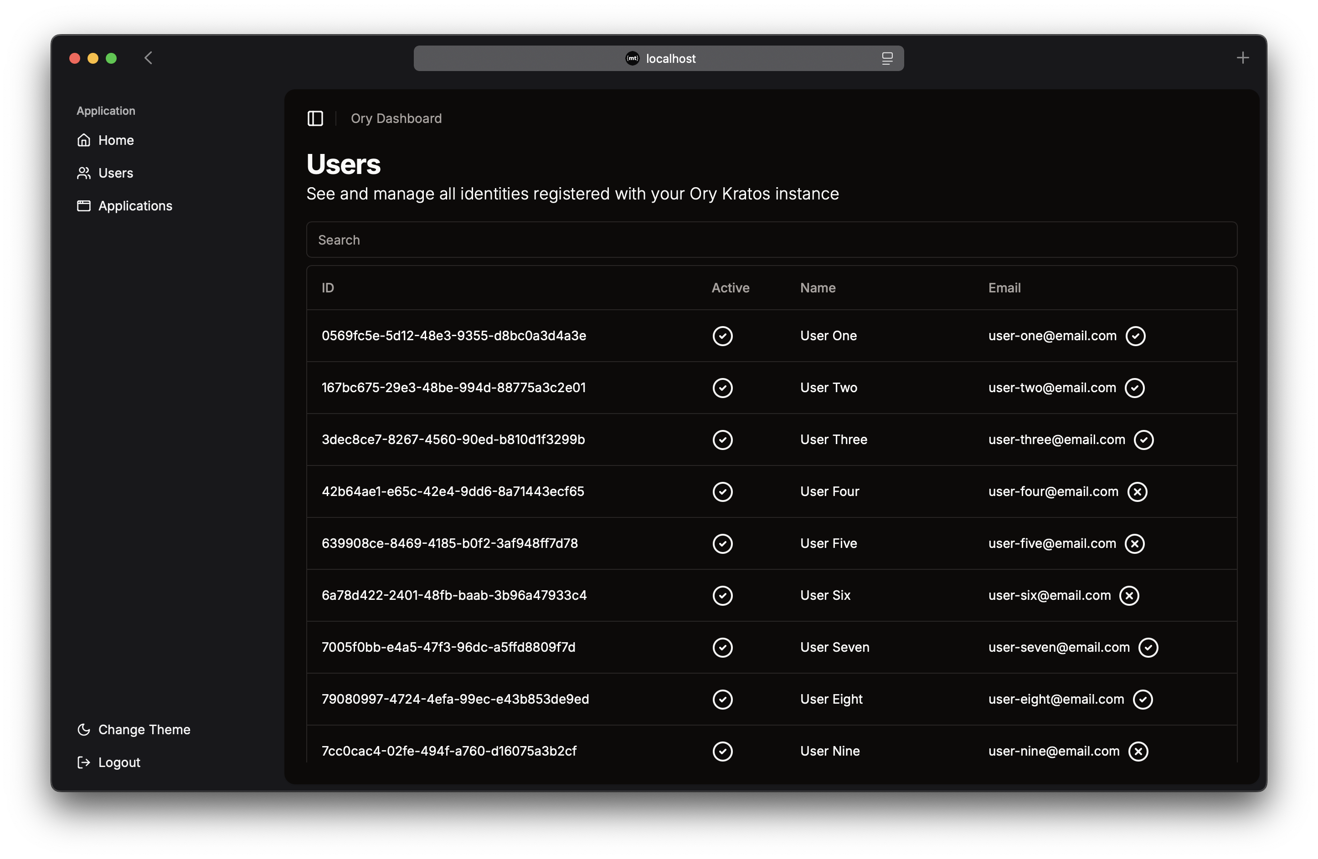Click the Active column header
Image resolution: width=1318 pixels, height=859 pixels.
(x=731, y=288)
